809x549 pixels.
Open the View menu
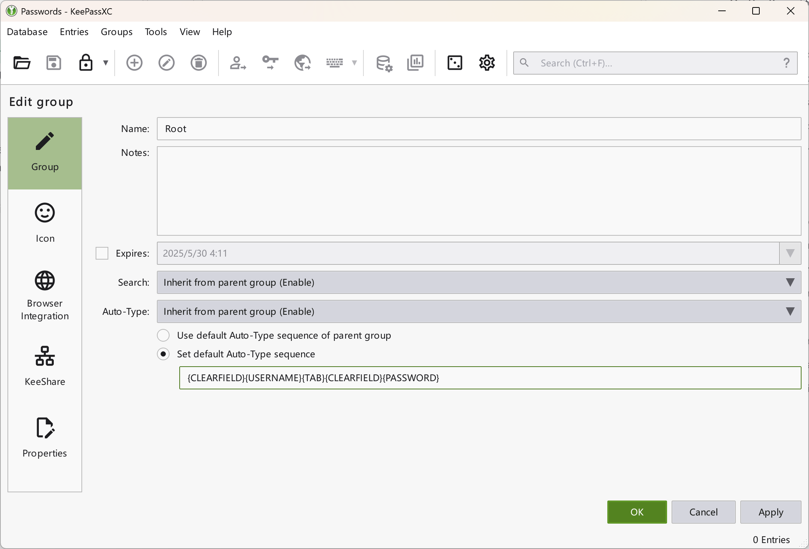point(190,32)
